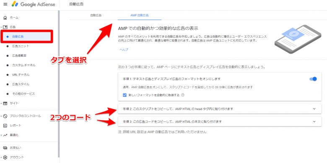Click the 手順 1 heading text
Image resolution: width=327 pixels, height=163 pixels.
[171, 79]
